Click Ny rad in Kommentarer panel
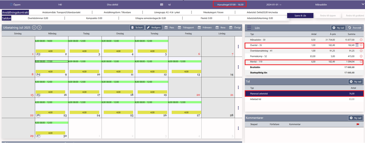The width and height of the screenshot is (365, 143). (356, 118)
